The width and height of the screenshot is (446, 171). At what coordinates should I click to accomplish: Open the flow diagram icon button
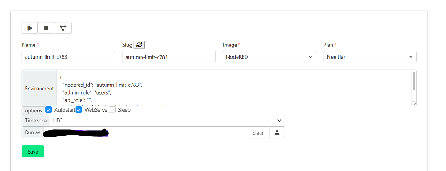pyautogui.click(x=63, y=28)
